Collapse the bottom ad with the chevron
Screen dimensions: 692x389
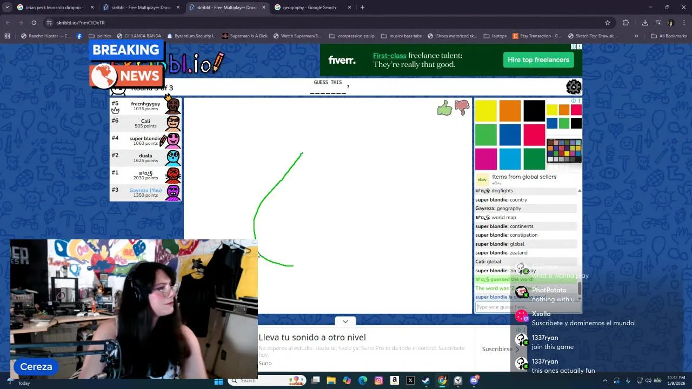click(x=345, y=321)
